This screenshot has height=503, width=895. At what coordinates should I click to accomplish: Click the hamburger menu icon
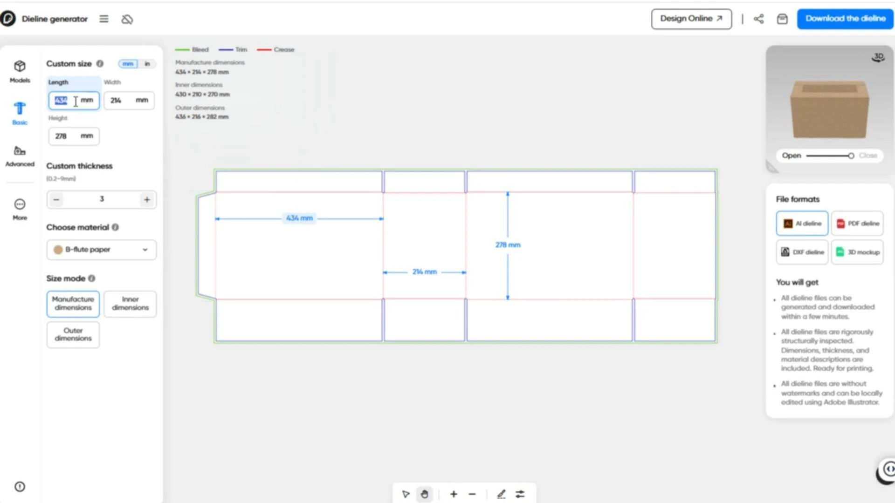[103, 19]
